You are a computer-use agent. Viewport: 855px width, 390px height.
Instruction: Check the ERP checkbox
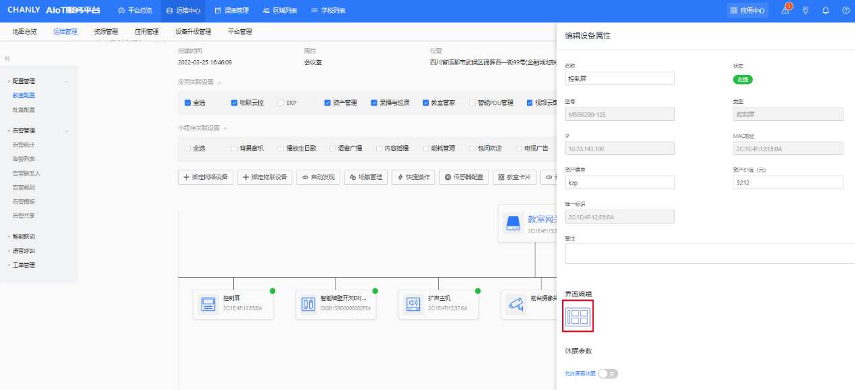281,103
